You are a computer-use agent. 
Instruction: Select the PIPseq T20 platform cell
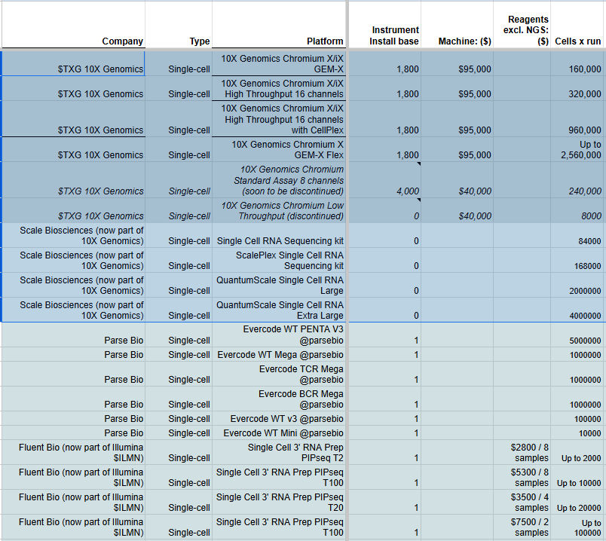[278, 502]
